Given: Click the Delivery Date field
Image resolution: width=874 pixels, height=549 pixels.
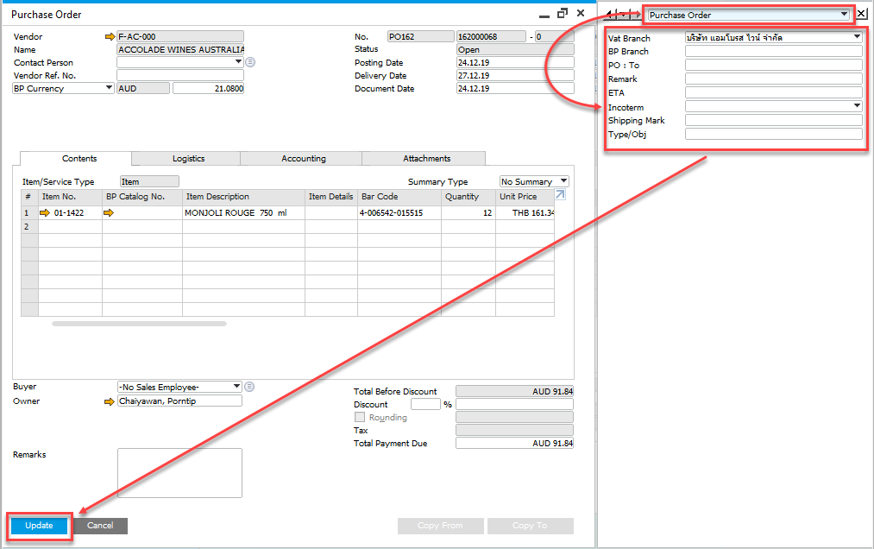Looking at the screenshot, I should [x=515, y=75].
